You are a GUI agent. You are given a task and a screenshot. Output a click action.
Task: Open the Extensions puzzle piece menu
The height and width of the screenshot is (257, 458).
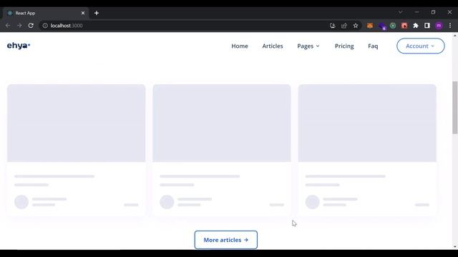pyautogui.click(x=416, y=26)
